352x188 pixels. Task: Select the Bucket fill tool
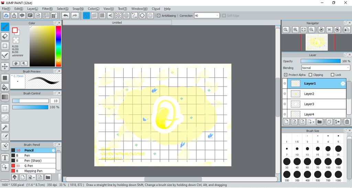pyautogui.click(x=5, y=87)
